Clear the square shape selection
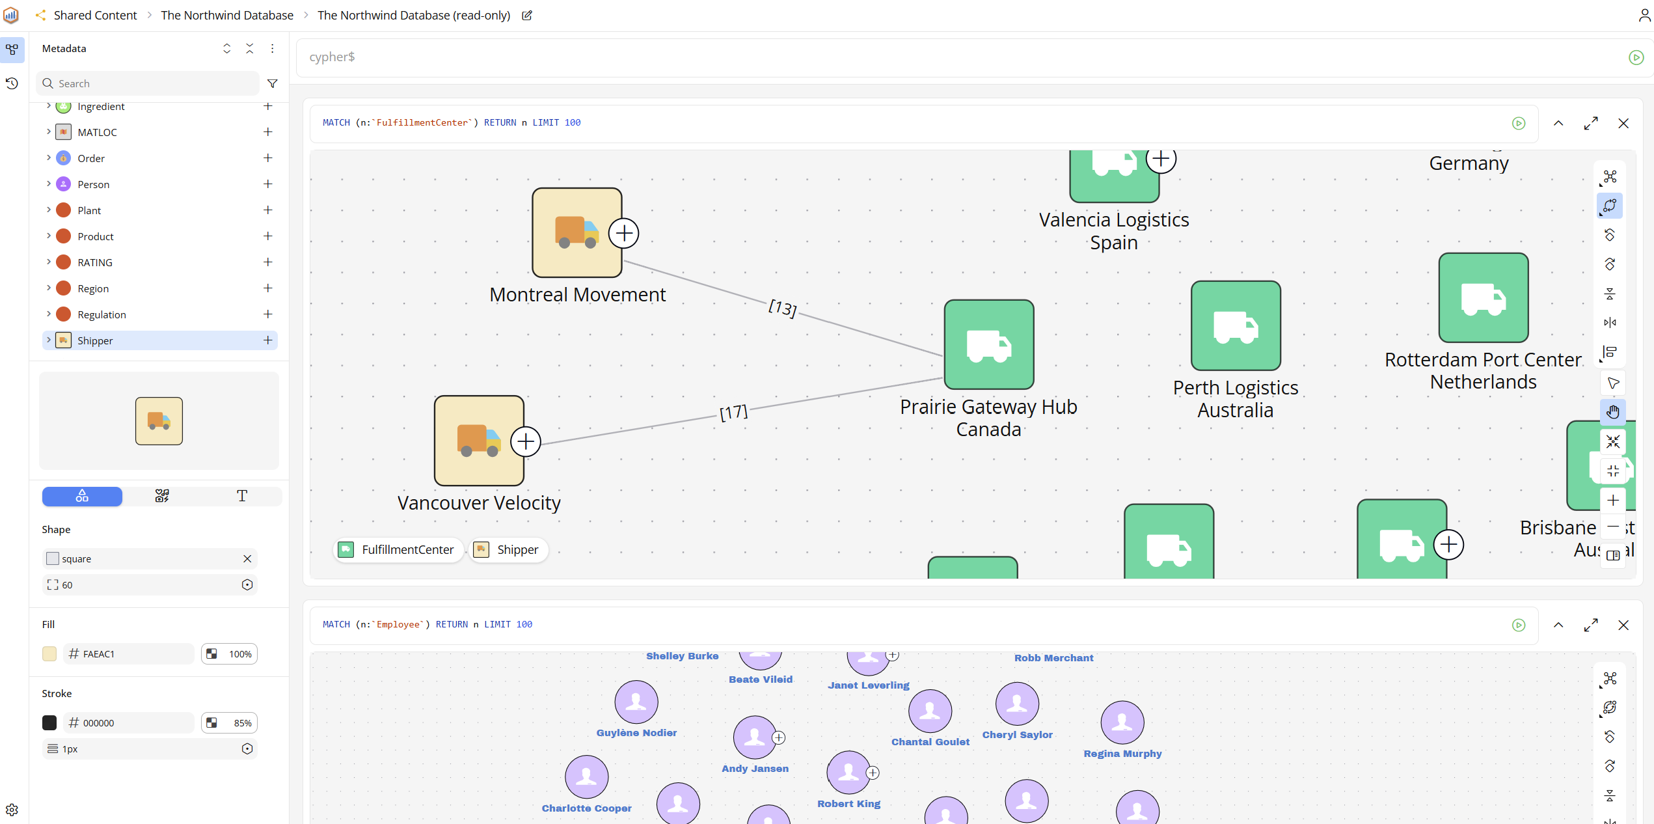This screenshot has height=824, width=1654. tap(247, 558)
